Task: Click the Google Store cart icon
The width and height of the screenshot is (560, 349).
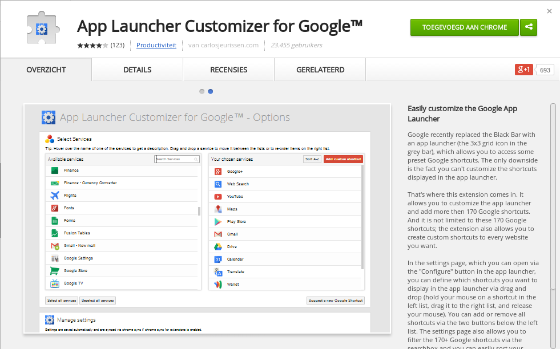Action: 55,271
